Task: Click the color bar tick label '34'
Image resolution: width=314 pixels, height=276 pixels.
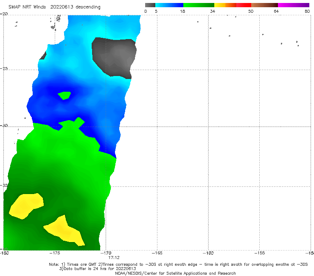Action: coord(213,11)
